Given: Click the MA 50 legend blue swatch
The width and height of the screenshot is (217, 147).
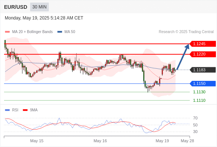Looking at the screenshot, I should click(x=60, y=32).
